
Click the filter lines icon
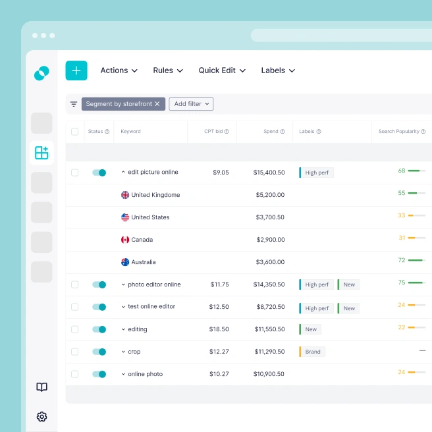[x=74, y=104]
